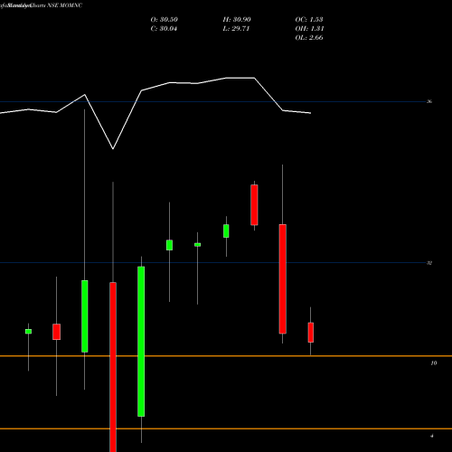The image size is (452, 452).
Task: Click the 4 axis label
Action: click(x=432, y=436)
